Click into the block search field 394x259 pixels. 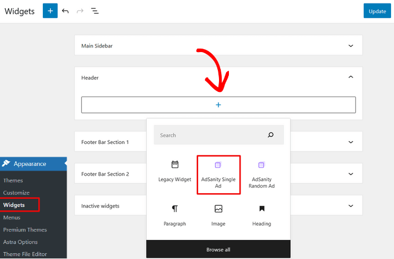click(x=209, y=135)
